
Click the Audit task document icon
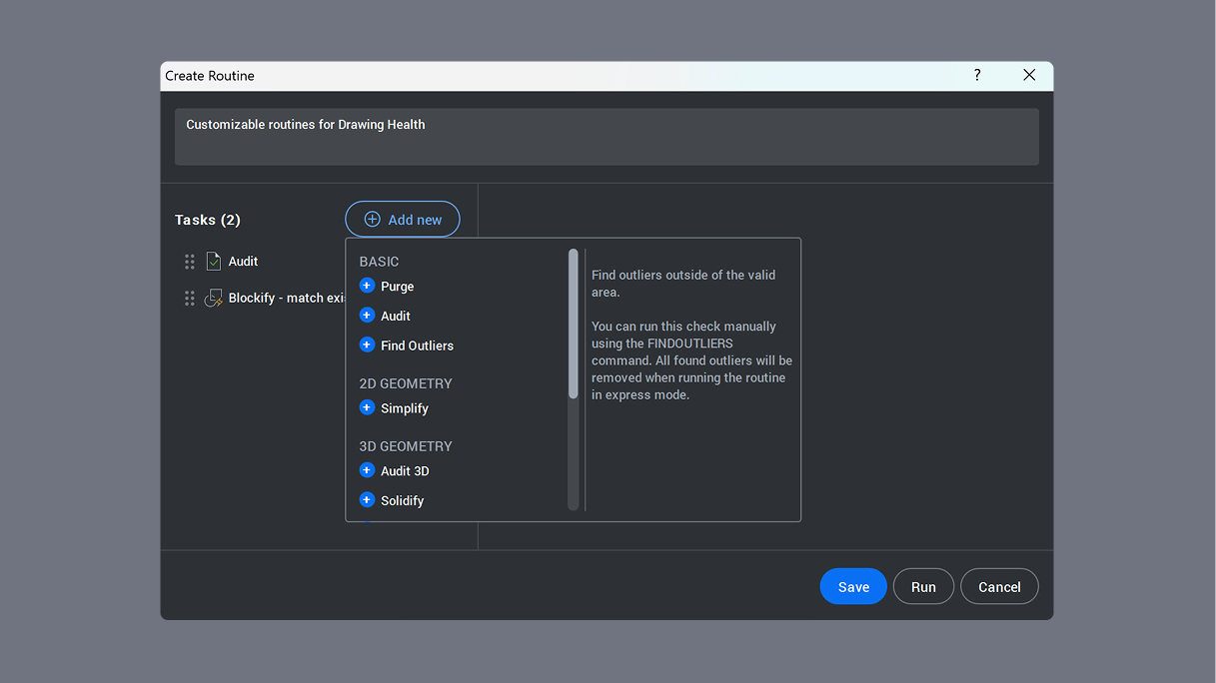pyautogui.click(x=213, y=262)
